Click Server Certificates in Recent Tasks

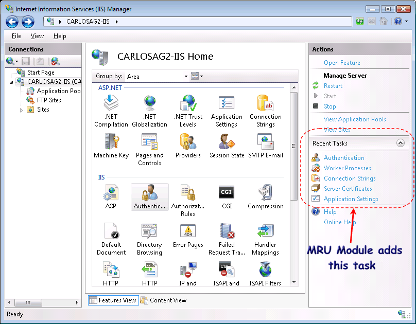348,189
